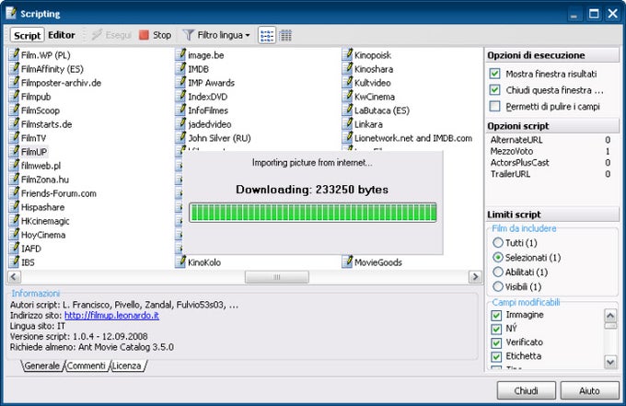
Task: Open the filmup.leonardo.it link
Action: click(111, 316)
